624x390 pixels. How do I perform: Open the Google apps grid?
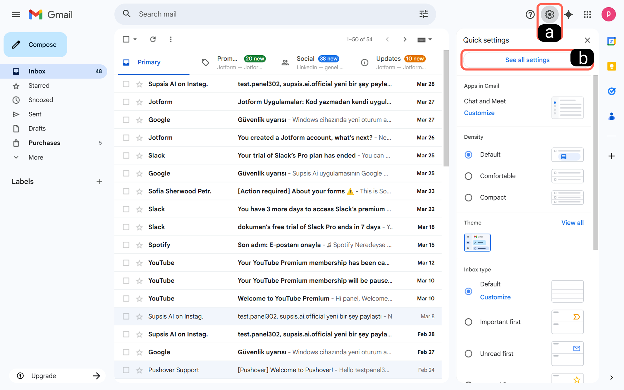point(587,14)
